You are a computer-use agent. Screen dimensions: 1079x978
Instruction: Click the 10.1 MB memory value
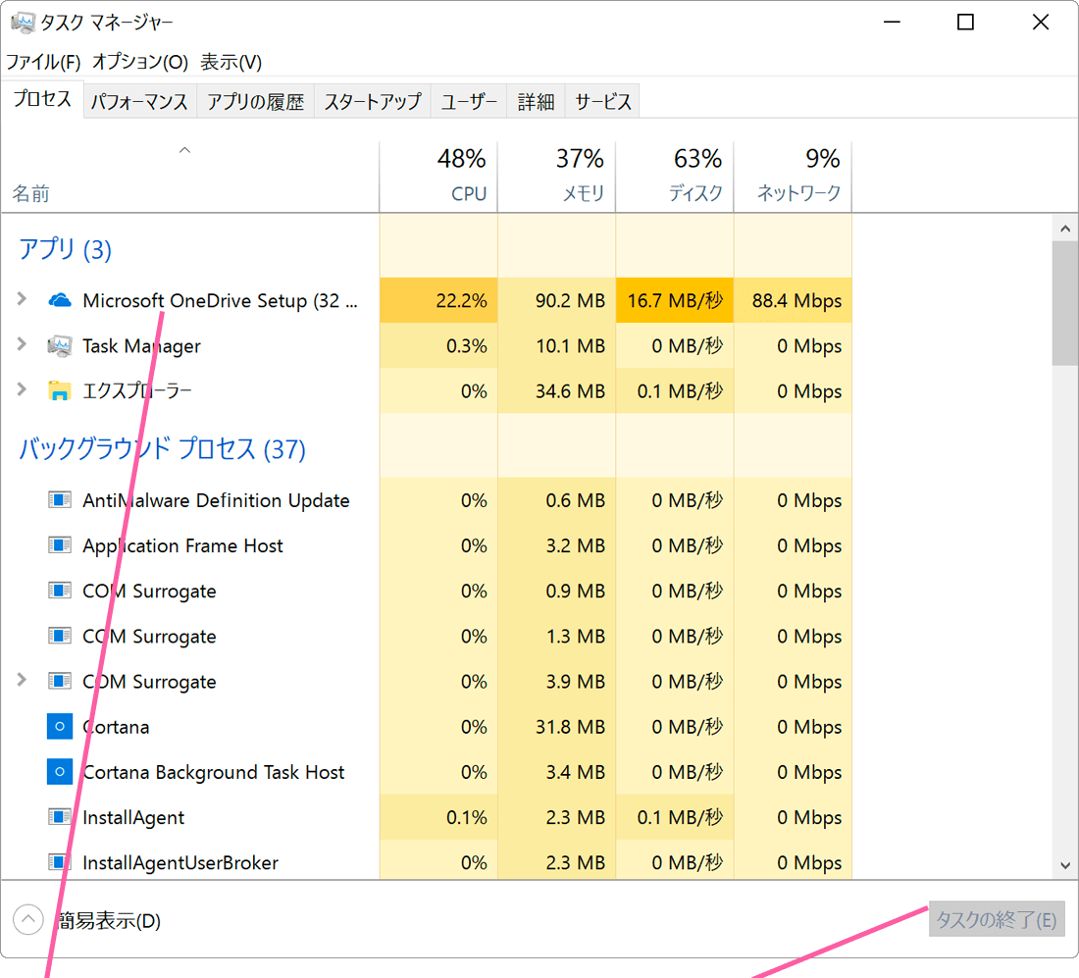[x=571, y=345]
